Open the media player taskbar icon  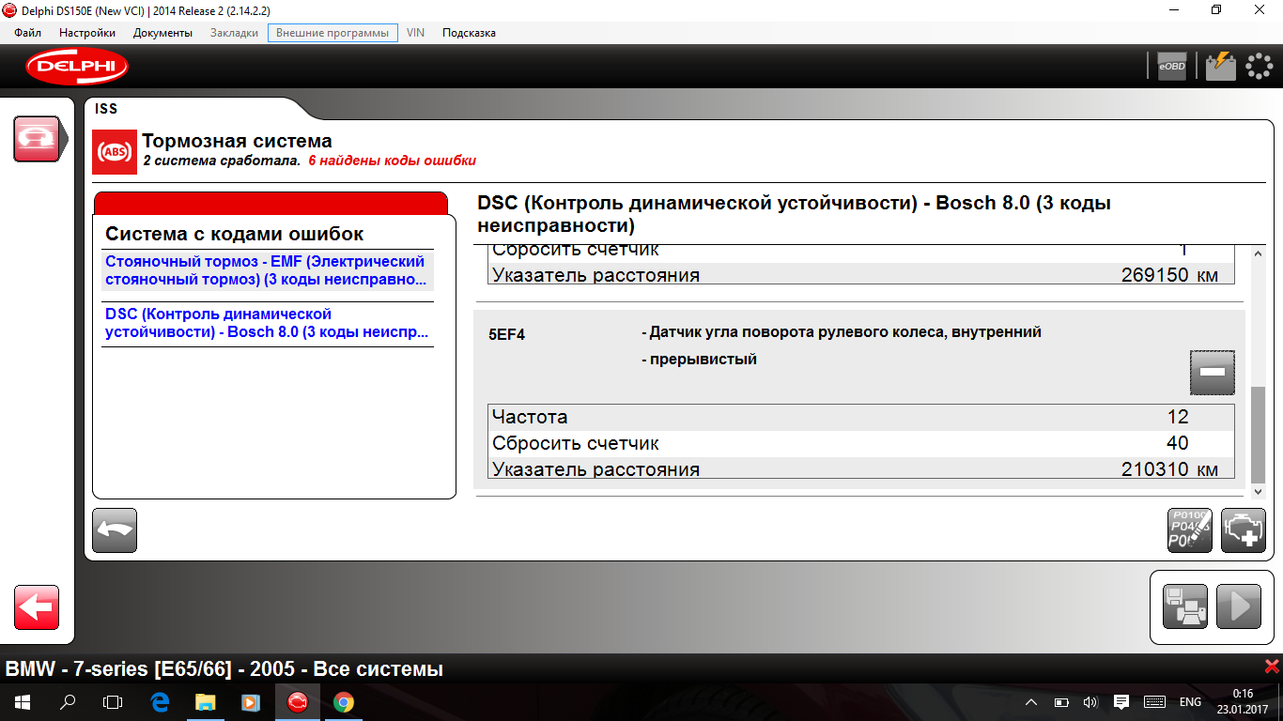(x=251, y=701)
